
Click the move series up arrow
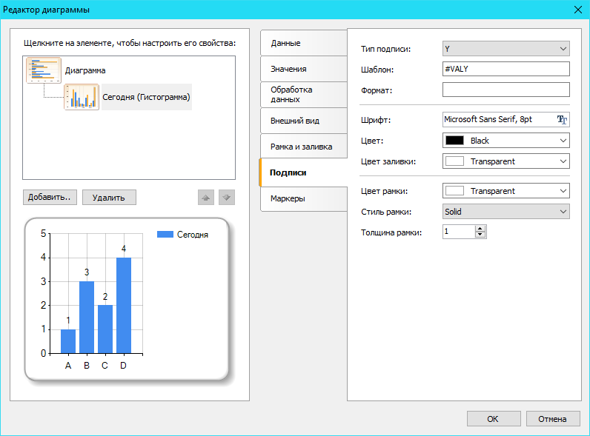206,198
